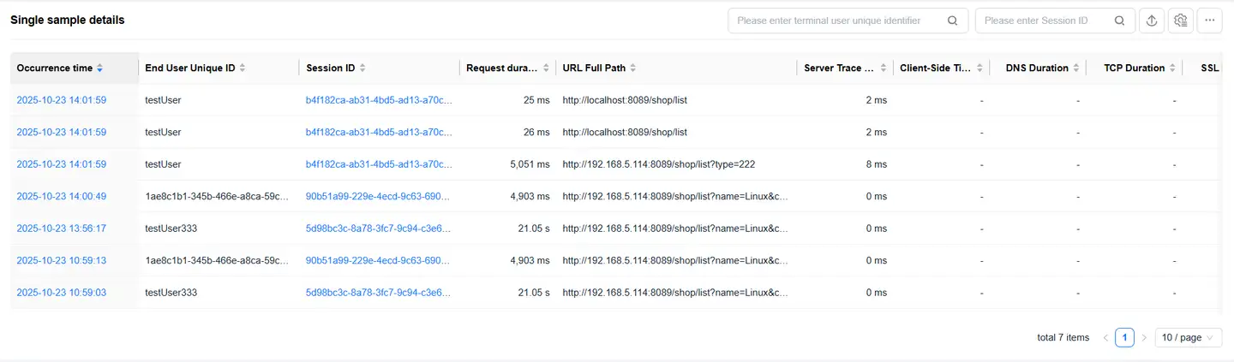Image resolution: width=1234 pixels, height=362 pixels.
Task: Open the 2025-10-23 14:00:49 occurrence link
Action: [61, 196]
